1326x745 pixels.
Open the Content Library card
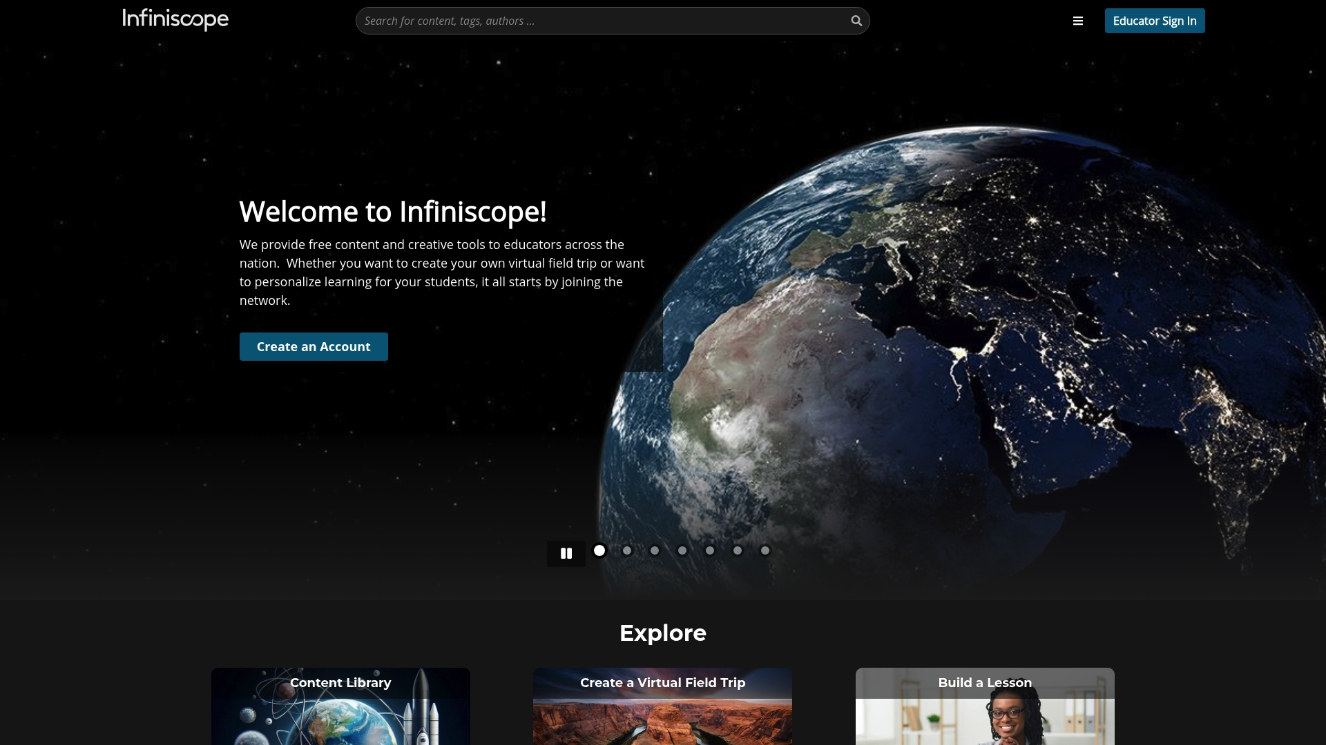pyautogui.click(x=340, y=706)
